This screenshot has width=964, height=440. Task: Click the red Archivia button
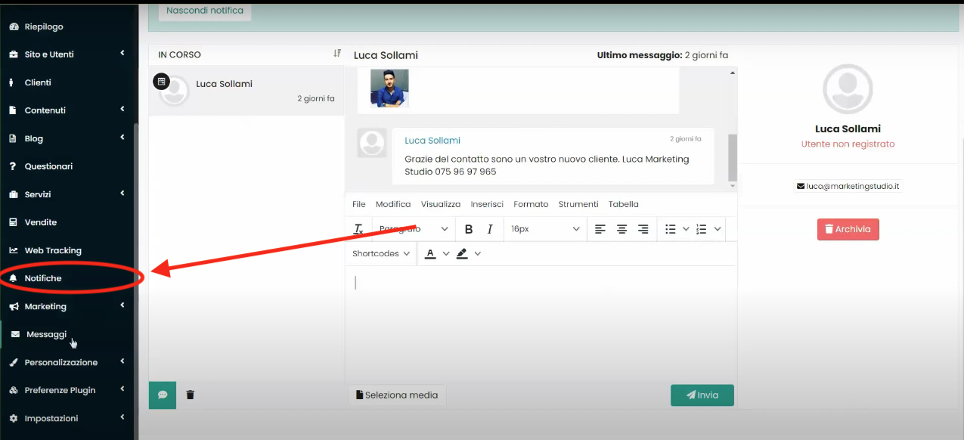[x=848, y=229]
